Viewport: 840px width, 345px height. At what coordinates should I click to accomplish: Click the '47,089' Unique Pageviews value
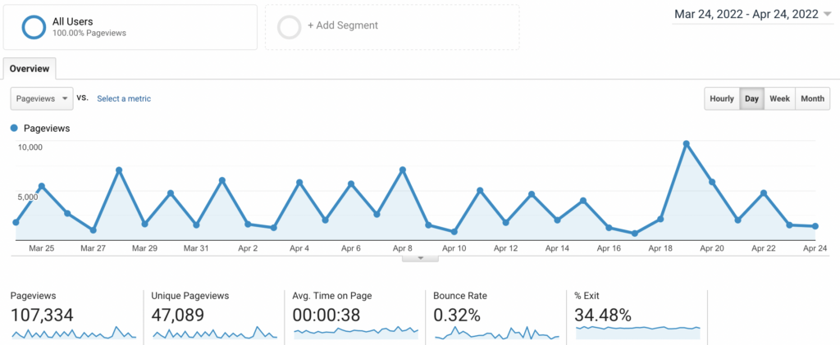(x=178, y=315)
